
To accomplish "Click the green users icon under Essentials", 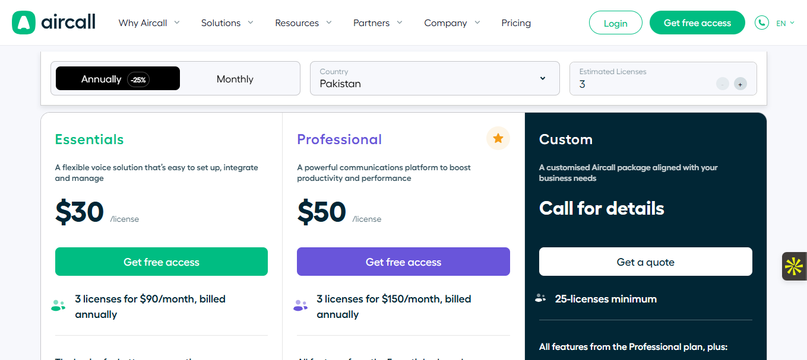I will pos(58,305).
